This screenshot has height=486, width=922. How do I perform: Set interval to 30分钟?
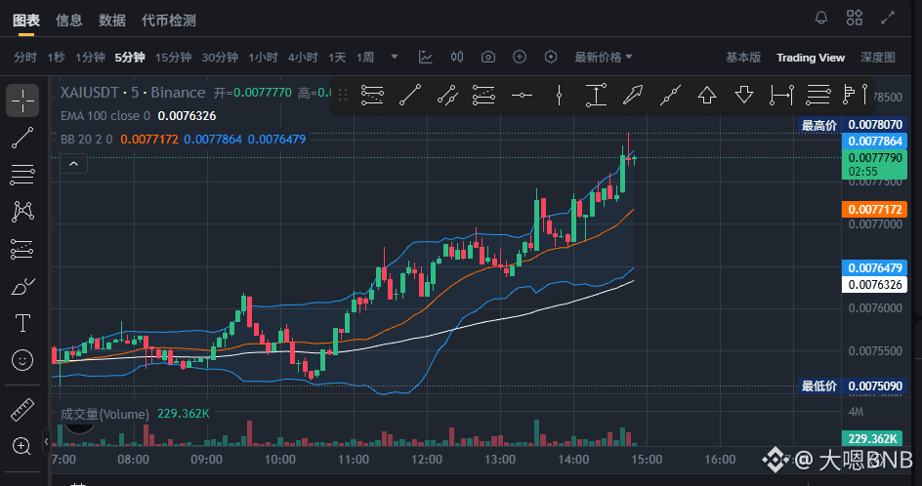(220, 57)
